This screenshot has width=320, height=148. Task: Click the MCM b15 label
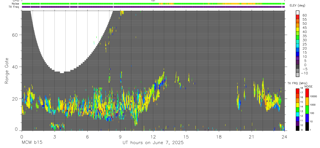[x=32, y=143]
